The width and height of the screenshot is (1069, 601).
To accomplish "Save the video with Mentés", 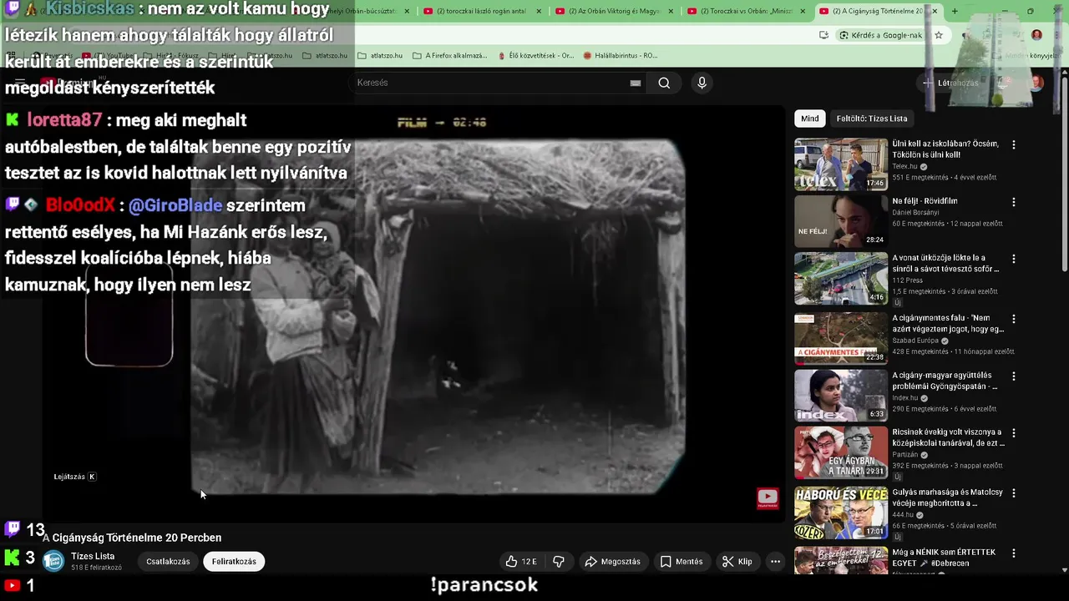I will pos(681,562).
